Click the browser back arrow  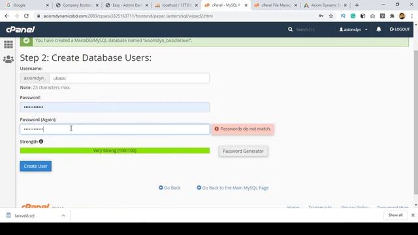point(7,16)
